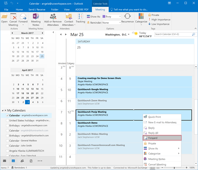
Task: Open Reminder None dropdown
Action: [120, 23]
